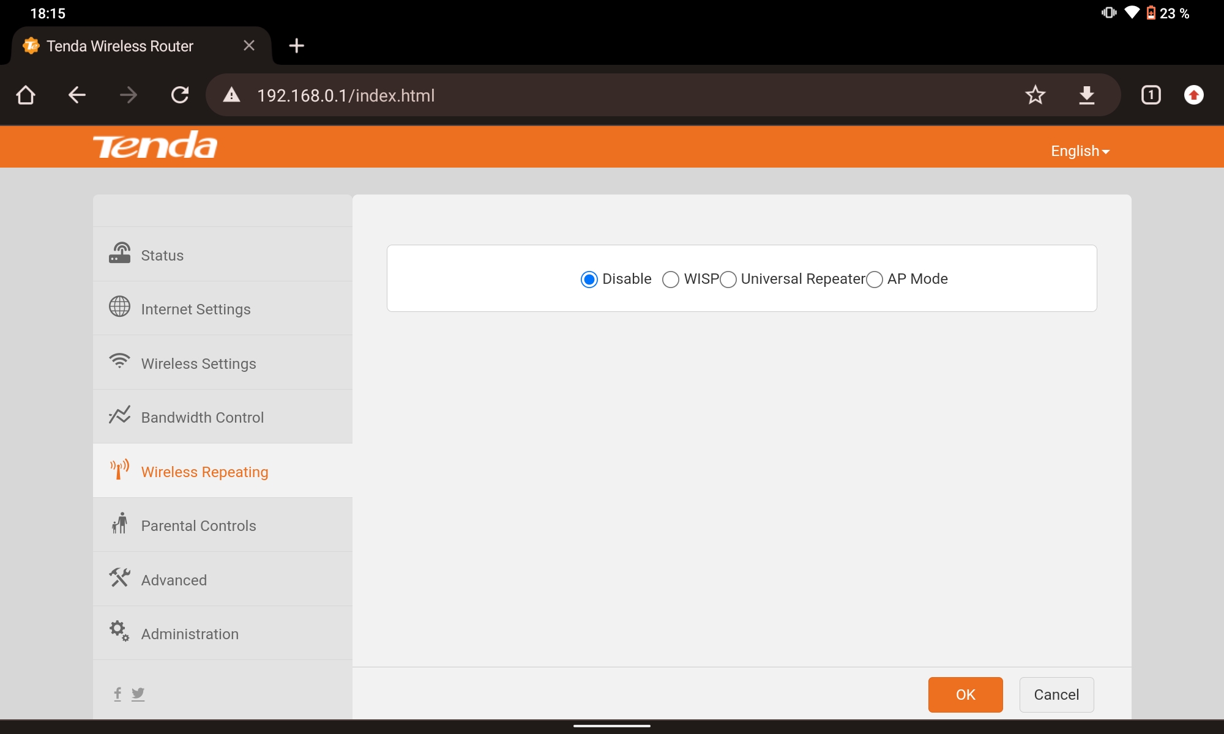Open downloads via download arrow icon

[x=1086, y=95]
